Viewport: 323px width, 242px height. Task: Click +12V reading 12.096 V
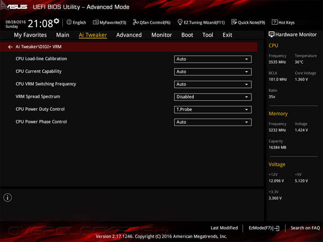pos(276,181)
